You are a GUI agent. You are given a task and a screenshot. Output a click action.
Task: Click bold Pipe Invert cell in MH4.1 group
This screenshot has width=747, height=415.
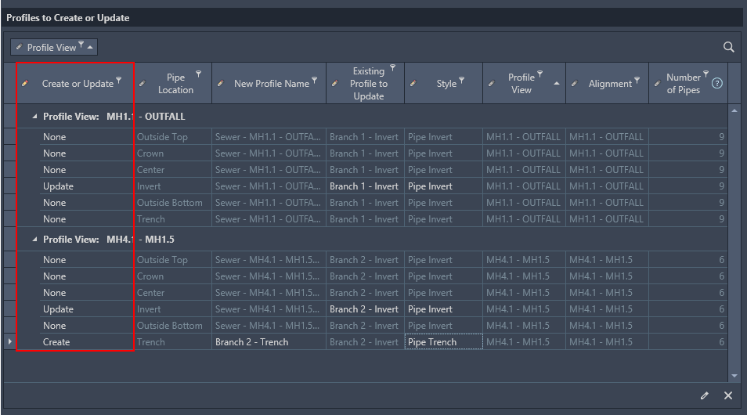443,309
